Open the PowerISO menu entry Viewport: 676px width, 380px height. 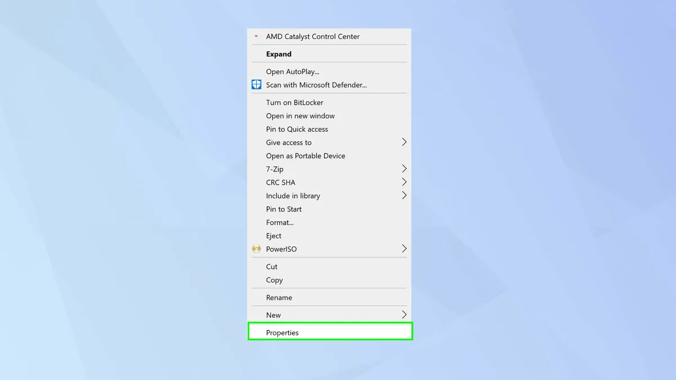tap(330, 249)
